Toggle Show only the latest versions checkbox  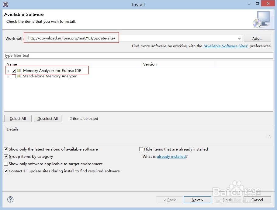point(6,149)
